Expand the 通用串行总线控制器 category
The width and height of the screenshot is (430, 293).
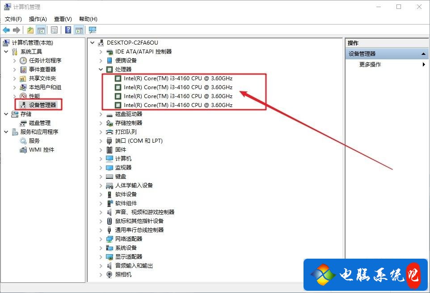(x=101, y=230)
